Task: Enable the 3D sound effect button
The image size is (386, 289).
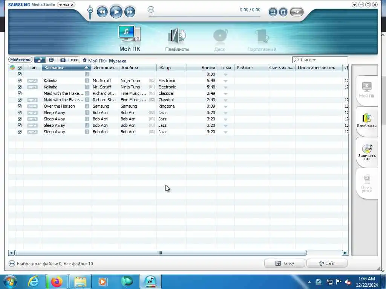Action: [x=297, y=12]
